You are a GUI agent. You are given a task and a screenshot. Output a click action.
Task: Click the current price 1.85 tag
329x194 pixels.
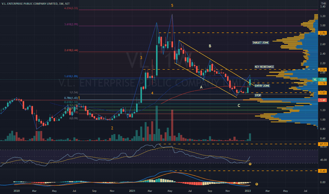tap(323, 80)
